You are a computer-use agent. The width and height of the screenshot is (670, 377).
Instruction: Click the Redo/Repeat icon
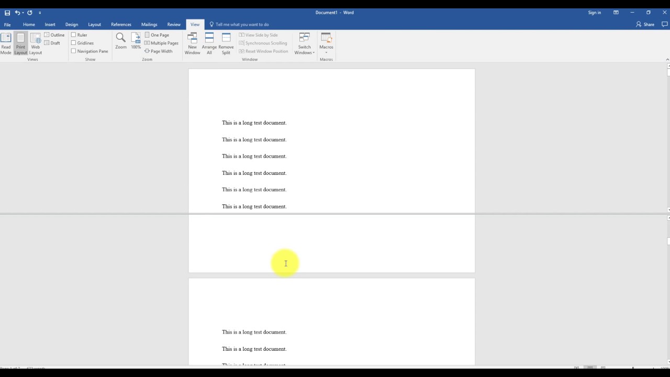(30, 13)
